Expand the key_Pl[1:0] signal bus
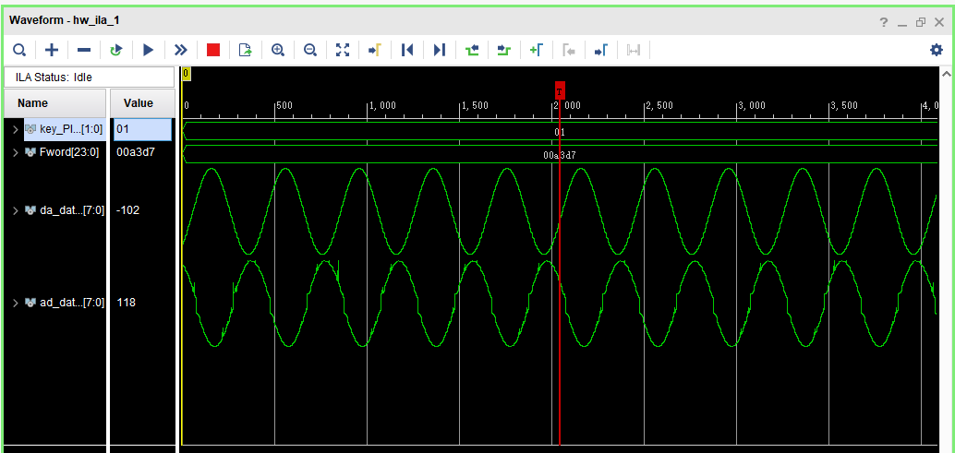This screenshot has width=955, height=453. pos(15,129)
